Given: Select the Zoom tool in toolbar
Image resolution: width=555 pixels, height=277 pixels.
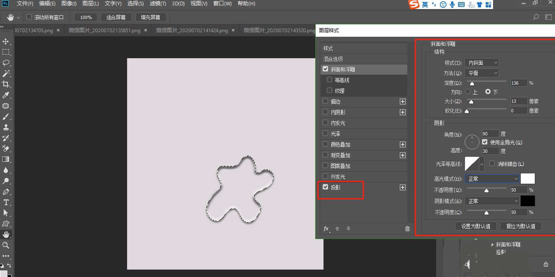Looking at the screenshot, I should pyautogui.click(x=6, y=245).
